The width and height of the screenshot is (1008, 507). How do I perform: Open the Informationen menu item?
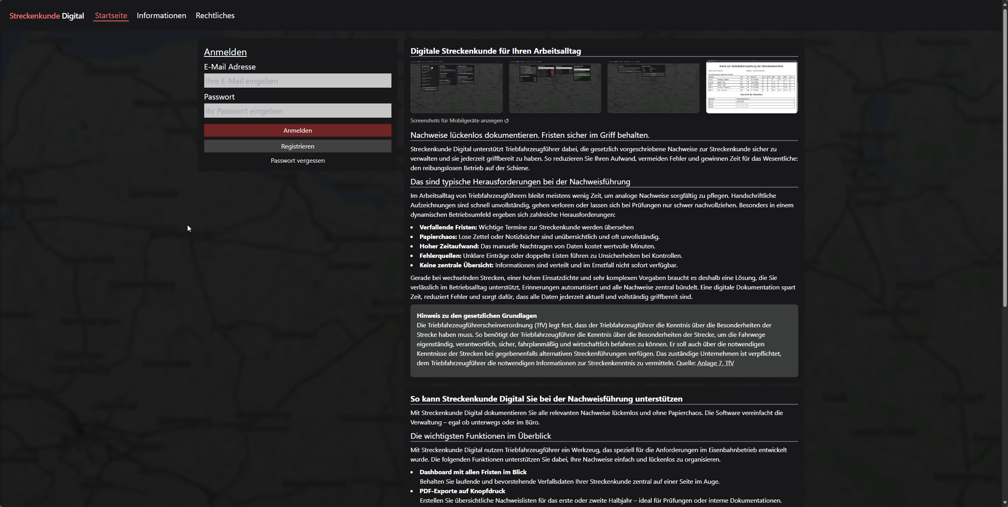pyautogui.click(x=161, y=15)
